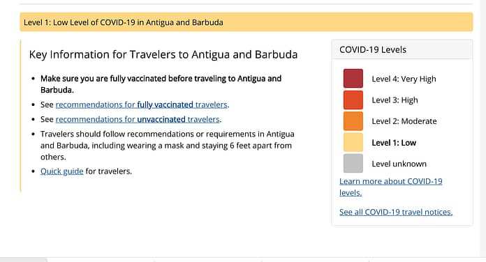Select the Level unknown label
This screenshot has width=486, height=262.
point(399,164)
